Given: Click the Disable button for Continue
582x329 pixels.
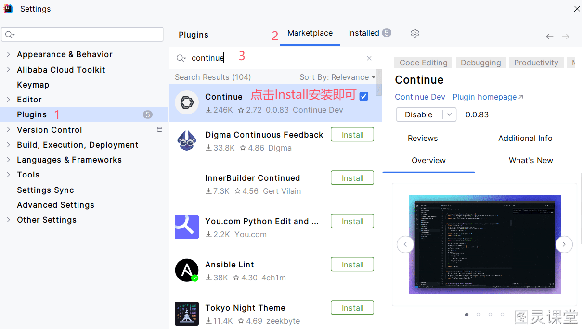Looking at the screenshot, I should 419,114.
